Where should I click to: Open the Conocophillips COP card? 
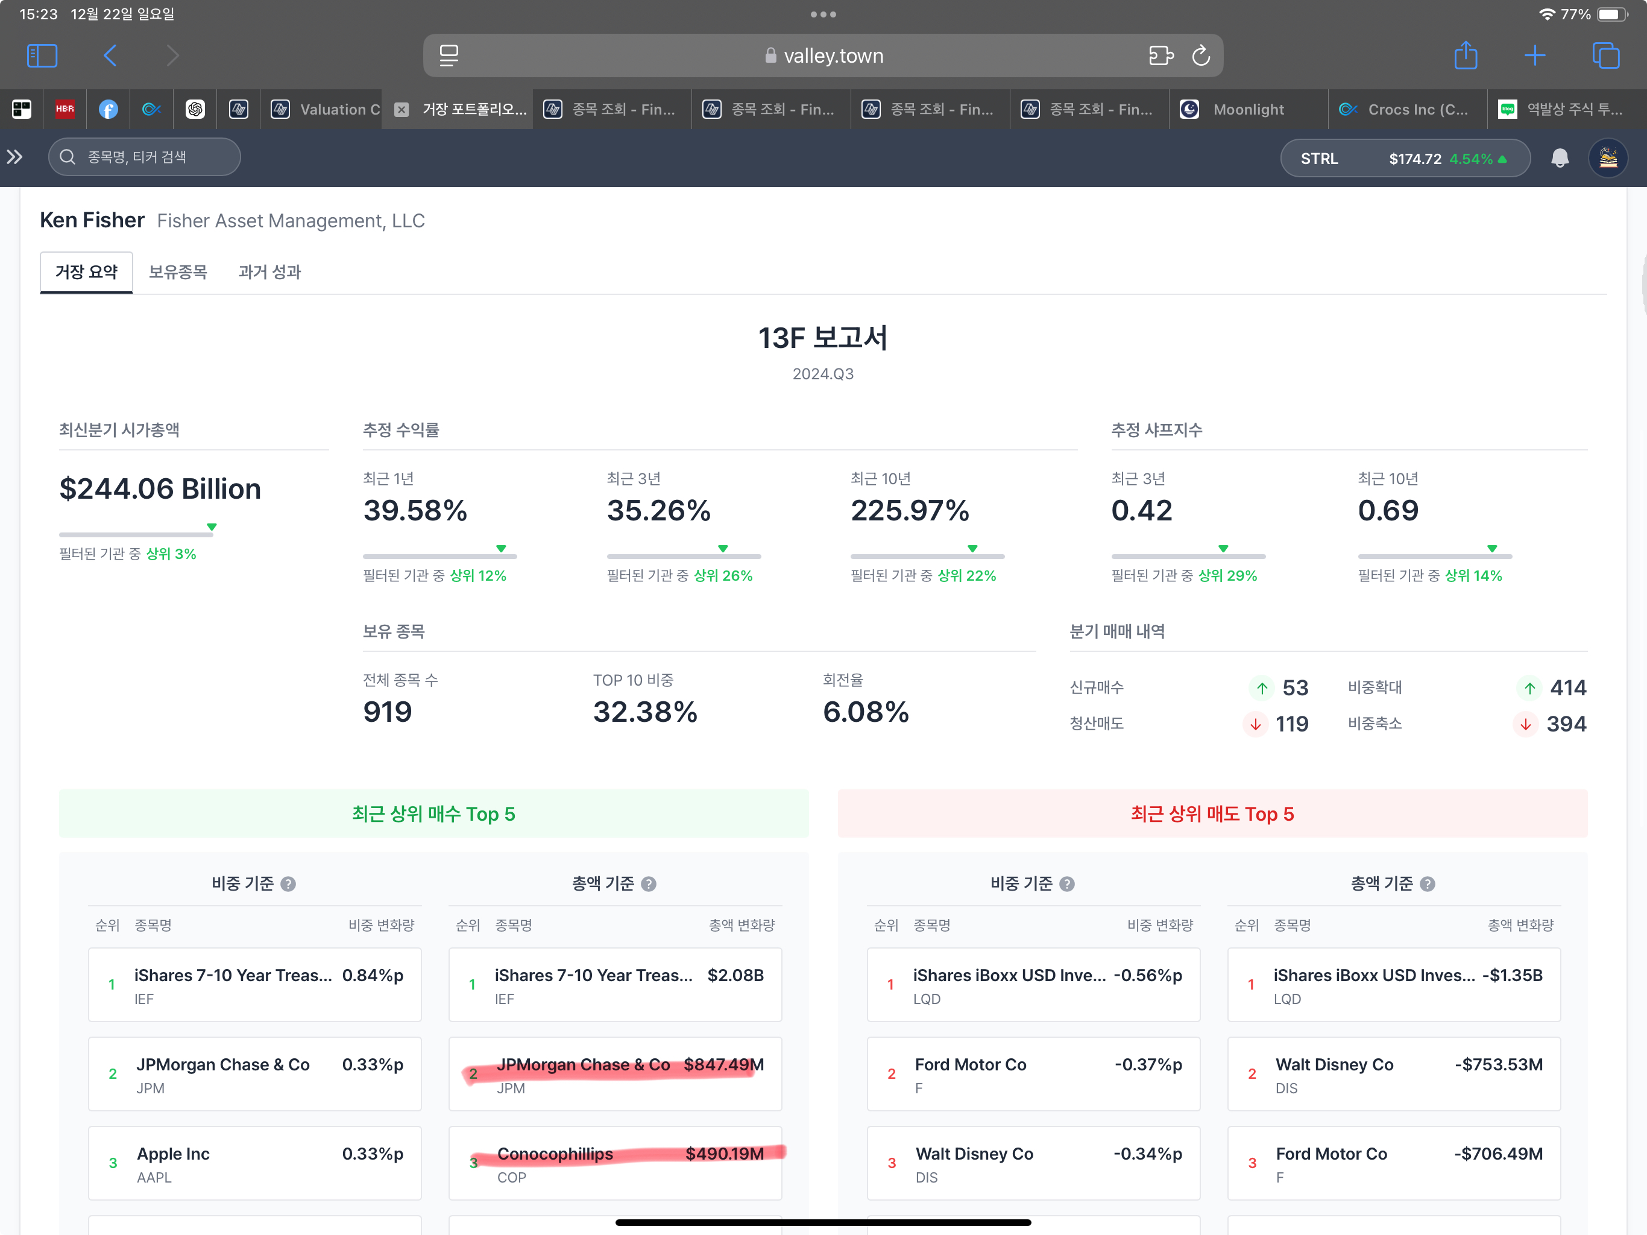(x=615, y=1163)
